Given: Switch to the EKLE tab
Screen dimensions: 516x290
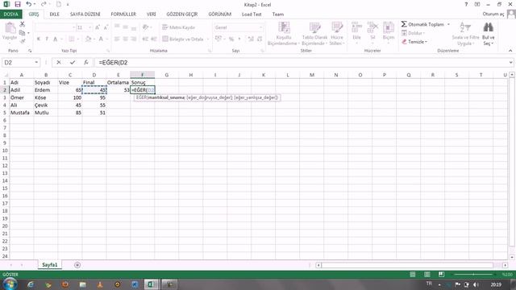Looking at the screenshot, I should pos(54,14).
